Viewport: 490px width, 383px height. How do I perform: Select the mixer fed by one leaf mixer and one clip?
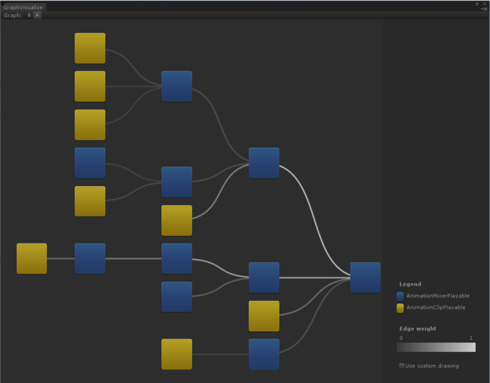coord(177,182)
